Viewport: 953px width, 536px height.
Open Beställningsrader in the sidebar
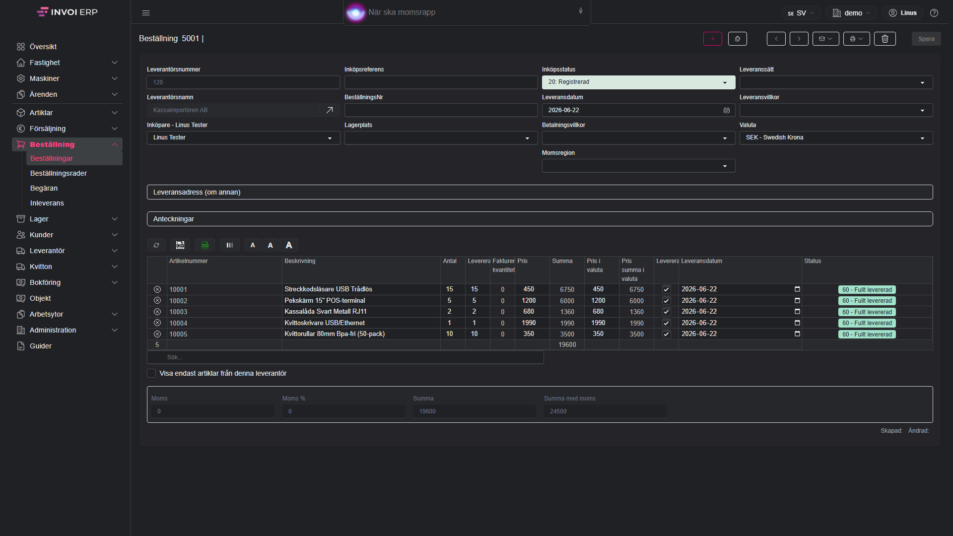tap(59, 173)
